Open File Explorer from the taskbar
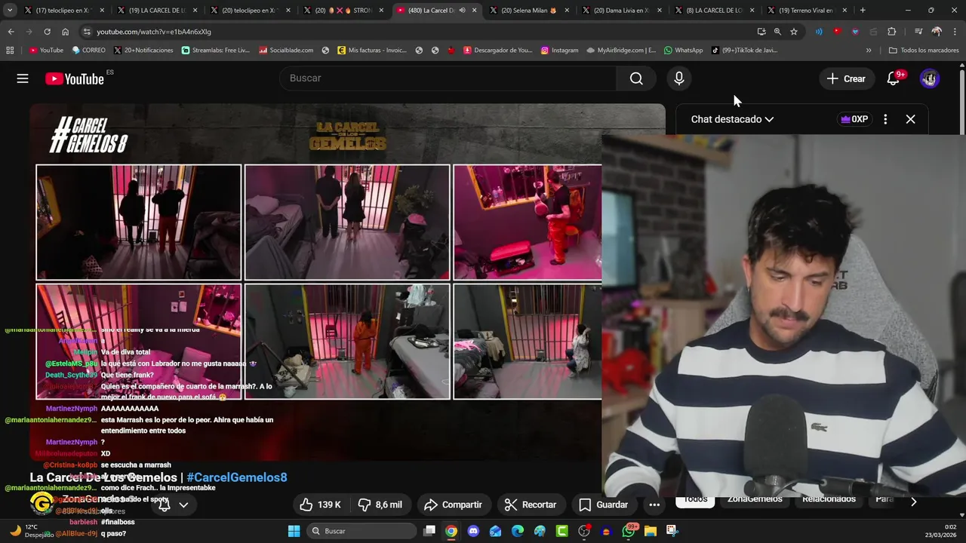 click(x=651, y=531)
